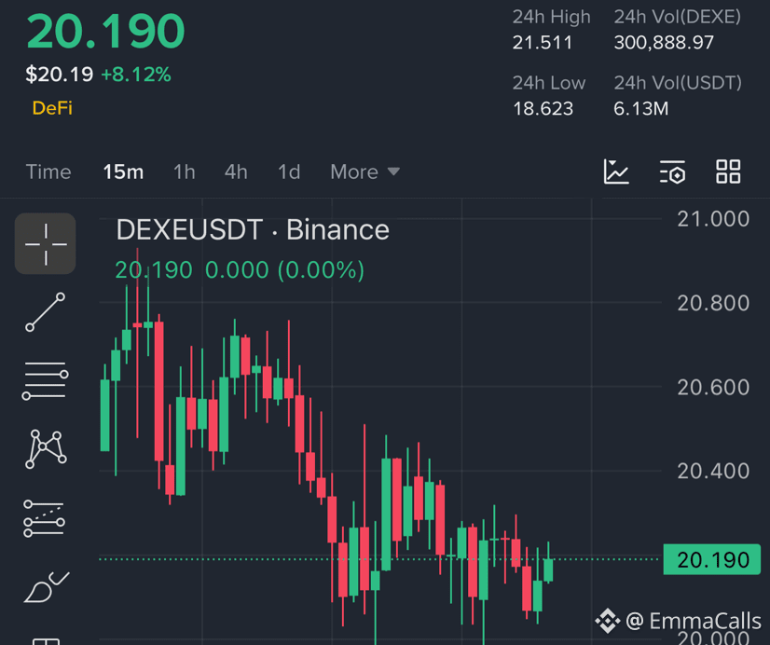Select the XABCD pattern tool

point(46,449)
